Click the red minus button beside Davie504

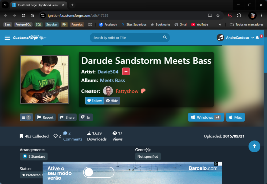pos(126,72)
